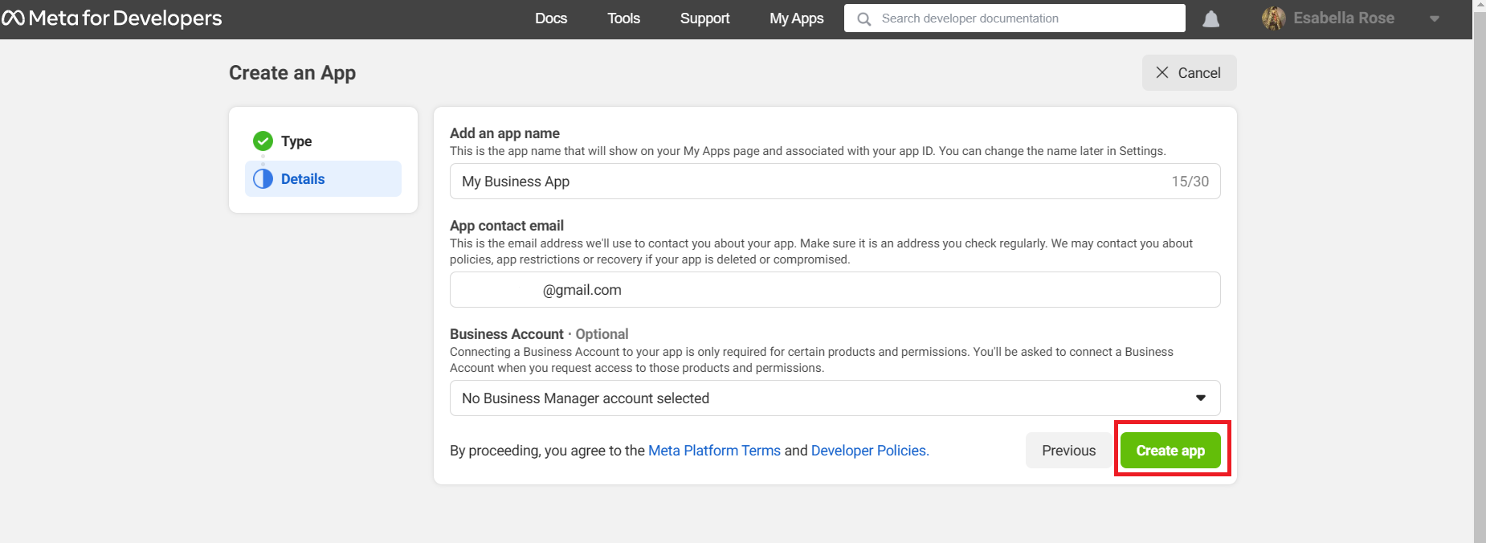The width and height of the screenshot is (1486, 543).
Task: Cancel app creation
Action: pos(1189,73)
